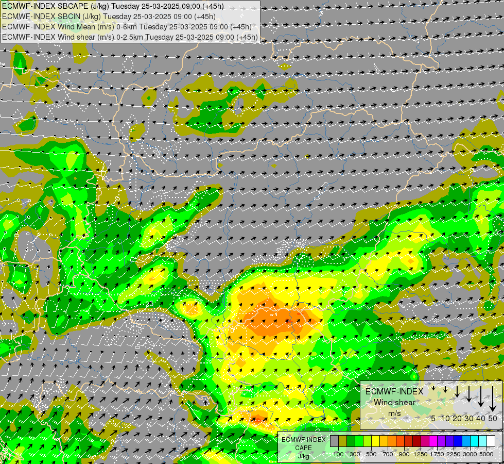
Task: Pick the pure yellow CAPE legend swatch
Action: (375, 441)
